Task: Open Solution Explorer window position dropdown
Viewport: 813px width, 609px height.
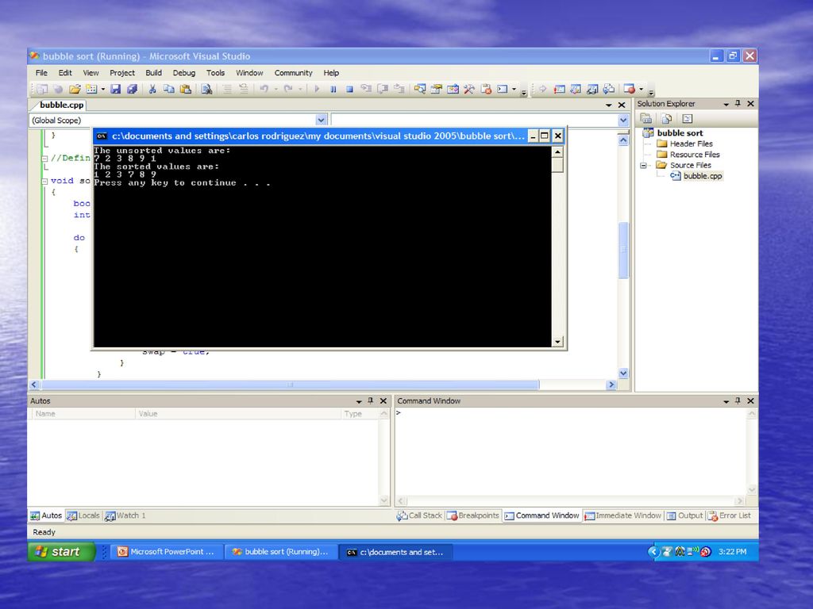Action: [726, 104]
